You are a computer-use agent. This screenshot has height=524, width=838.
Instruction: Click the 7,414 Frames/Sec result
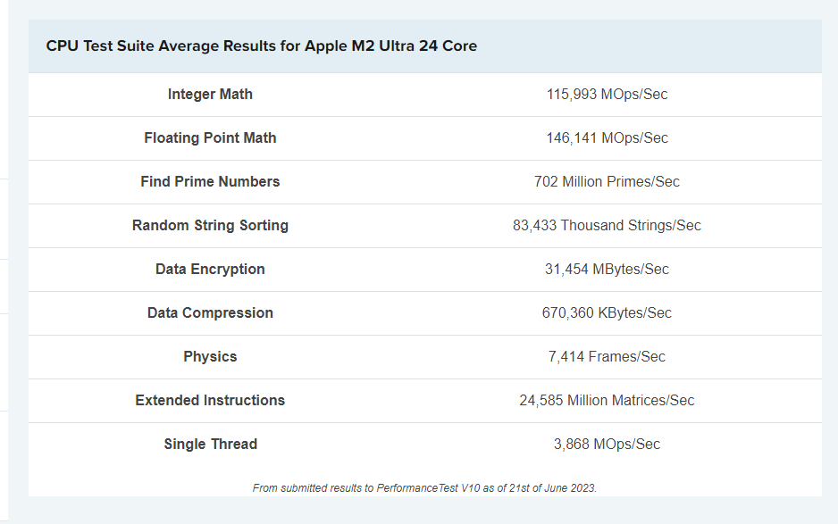[x=607, y=357]
